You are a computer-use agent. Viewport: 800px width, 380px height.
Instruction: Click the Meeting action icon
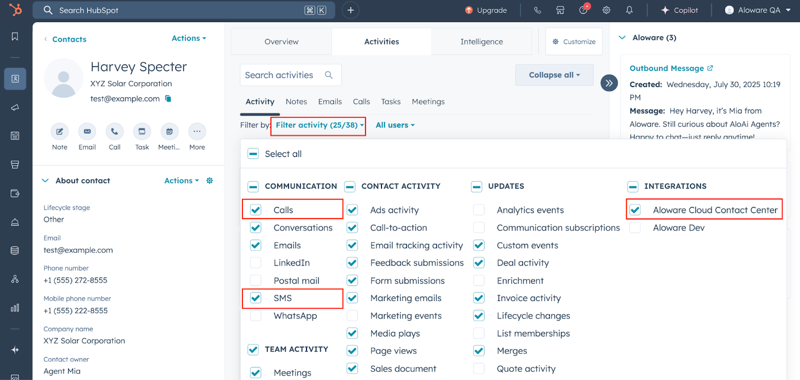coord(169,131)
